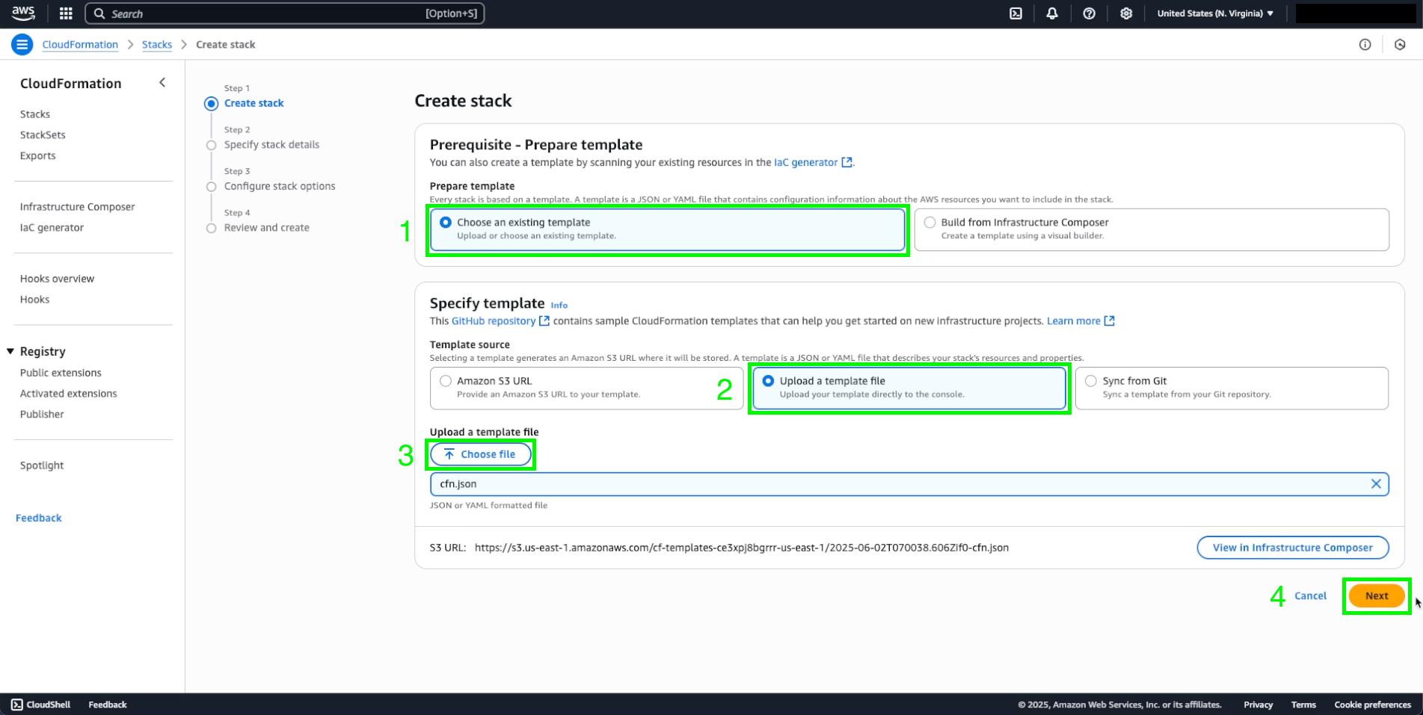
Task: Open the help question mark icon
Action: (x=1089, y=13)
